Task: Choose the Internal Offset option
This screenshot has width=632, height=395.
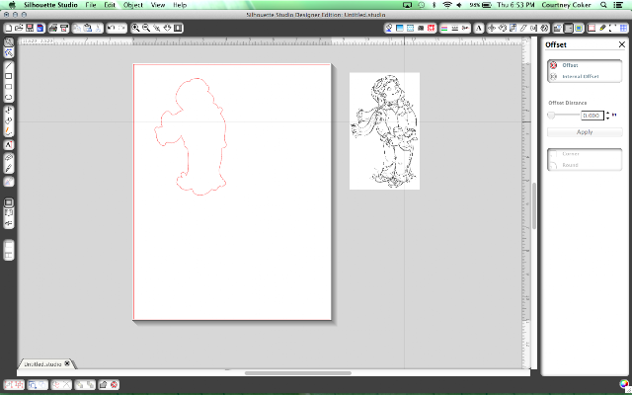Action: 581,76
